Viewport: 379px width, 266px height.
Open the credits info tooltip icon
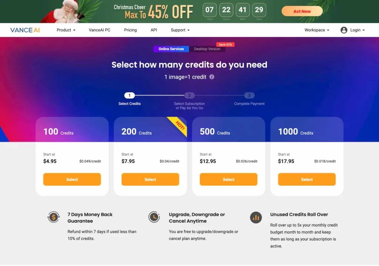211,77
